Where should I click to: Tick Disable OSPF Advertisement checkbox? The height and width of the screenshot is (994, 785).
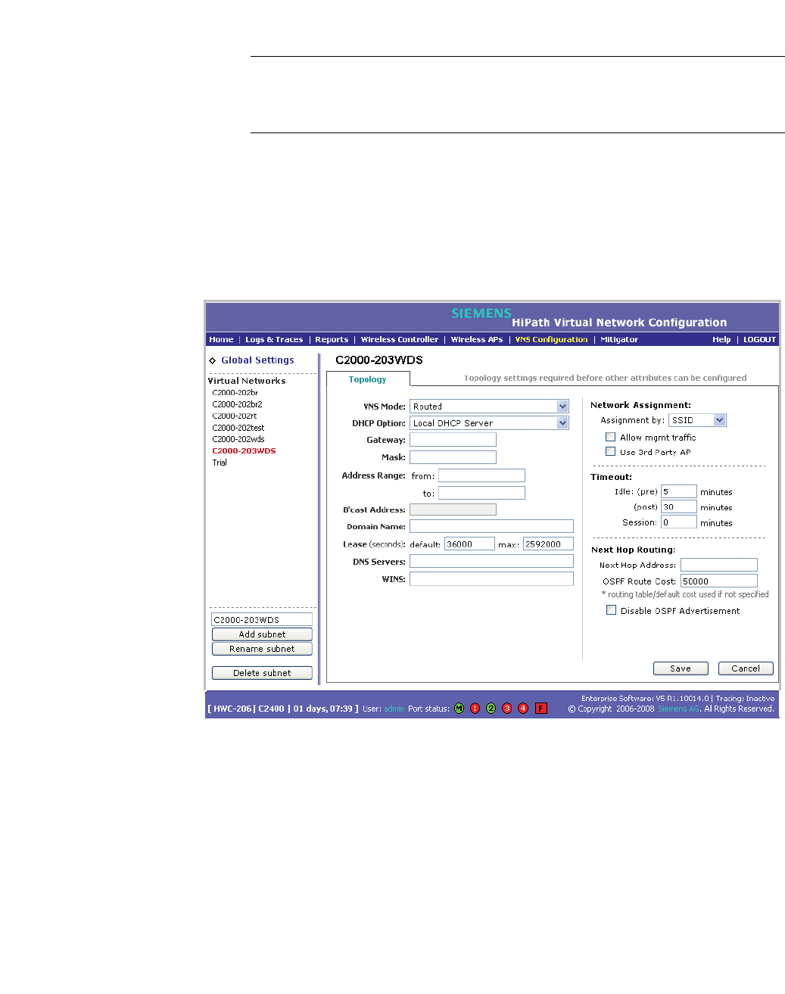pos(611,610)
